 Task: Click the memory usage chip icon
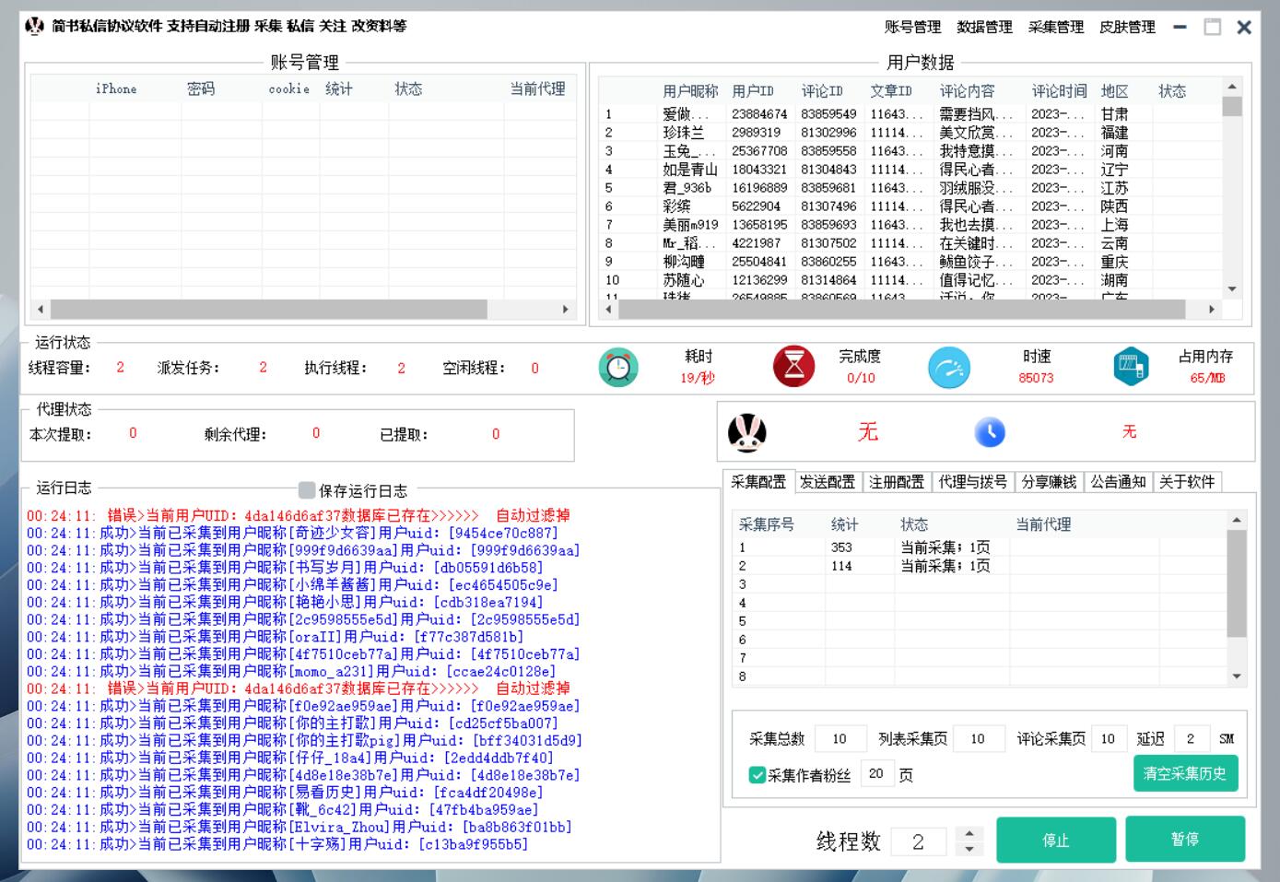tap(1131, 367)
